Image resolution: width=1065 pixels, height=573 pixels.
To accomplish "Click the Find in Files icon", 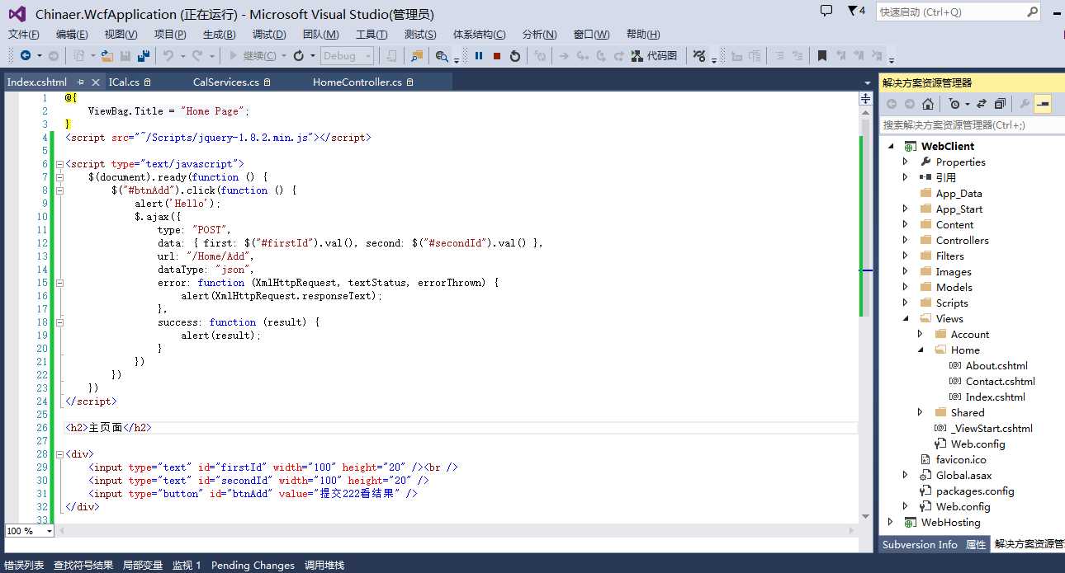I will coord(417,55).
